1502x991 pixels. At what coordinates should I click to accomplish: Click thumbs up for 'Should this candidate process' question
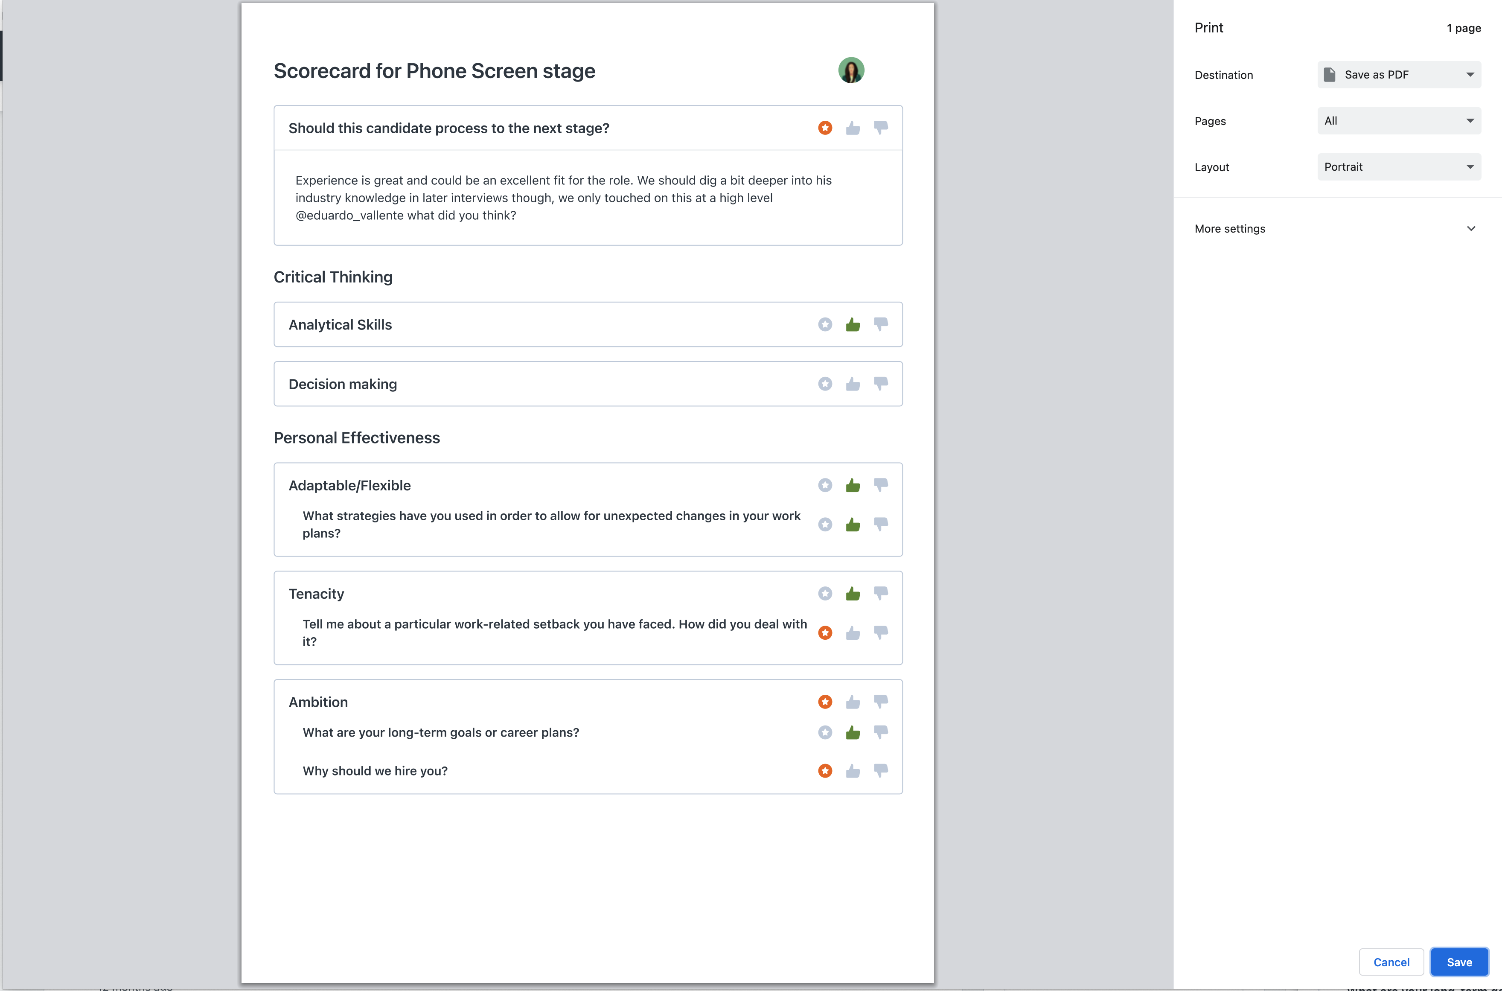pos(853,128)
